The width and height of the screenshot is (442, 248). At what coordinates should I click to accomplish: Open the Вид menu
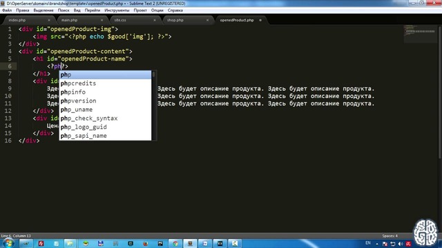[x=77, y=10]
